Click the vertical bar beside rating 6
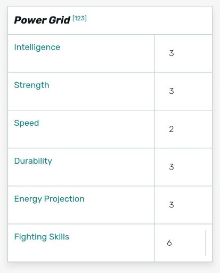This screenshot has height=273, width=220. coord(206,243)
